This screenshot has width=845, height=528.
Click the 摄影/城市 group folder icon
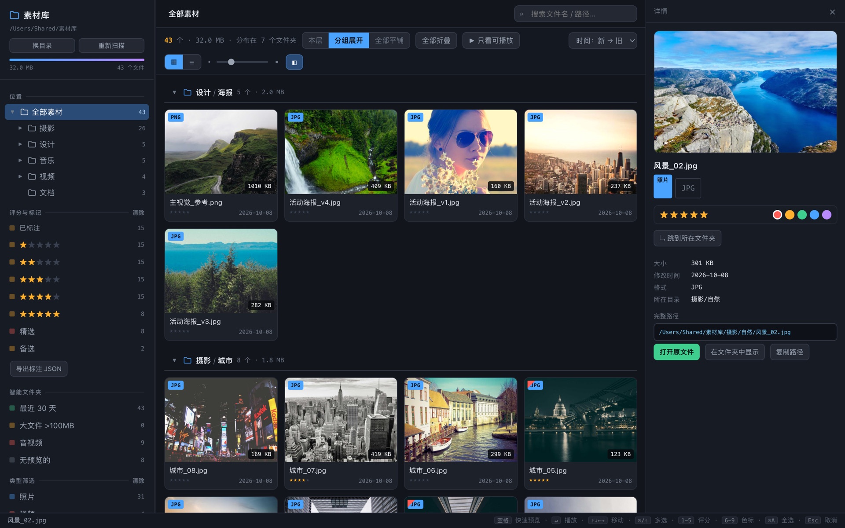click(x=187, y=360)
